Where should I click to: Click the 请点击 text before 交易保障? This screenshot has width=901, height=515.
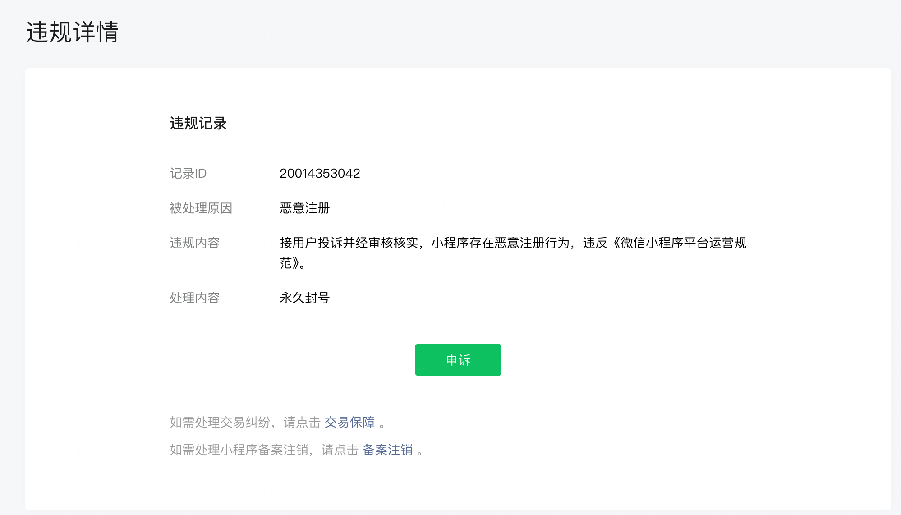point(302,423)
